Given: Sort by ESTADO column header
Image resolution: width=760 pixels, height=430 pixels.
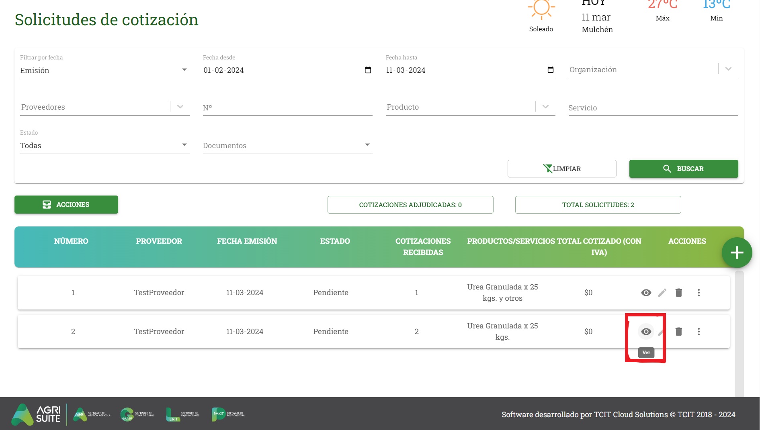Looking at the screenshot, I should click(x=335, y=241).
